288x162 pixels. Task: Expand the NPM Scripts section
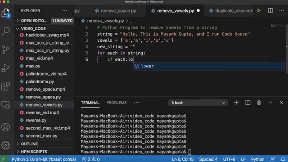click(x=44, y=152)
